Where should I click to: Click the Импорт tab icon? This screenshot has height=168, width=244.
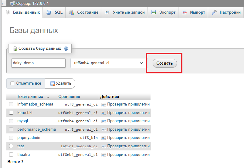pyautogui.click(x=185, y=12)
